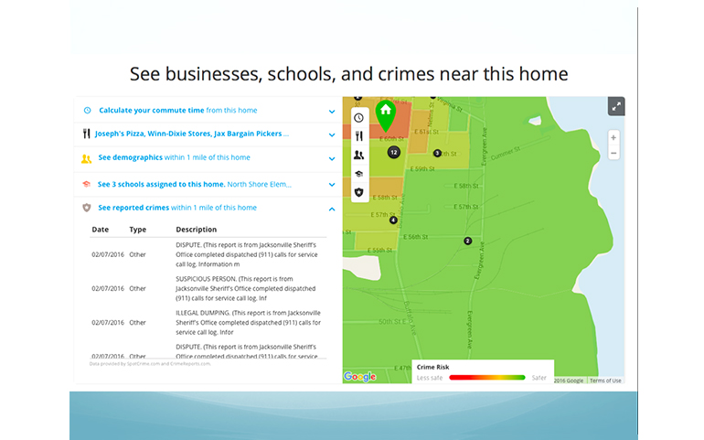Click the schools graduation cap map icon
The height and width of the screenshot is (440, 704).
coord(358,174)
